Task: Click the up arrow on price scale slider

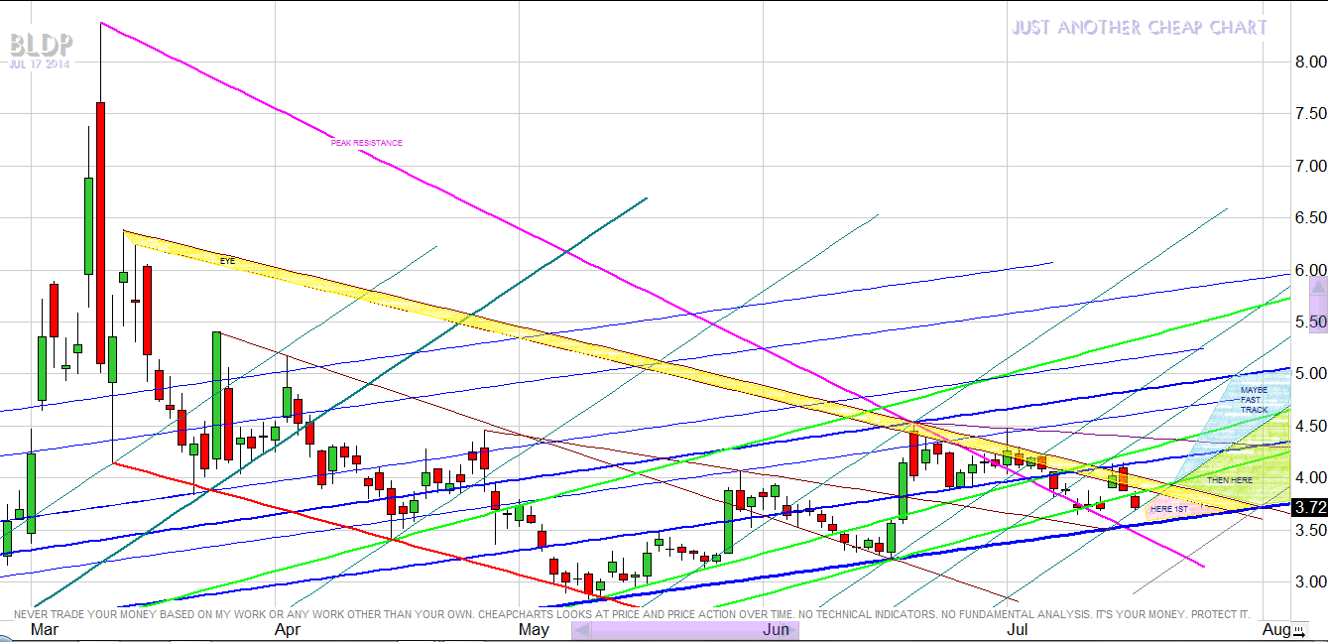Action: [1318, 286]
